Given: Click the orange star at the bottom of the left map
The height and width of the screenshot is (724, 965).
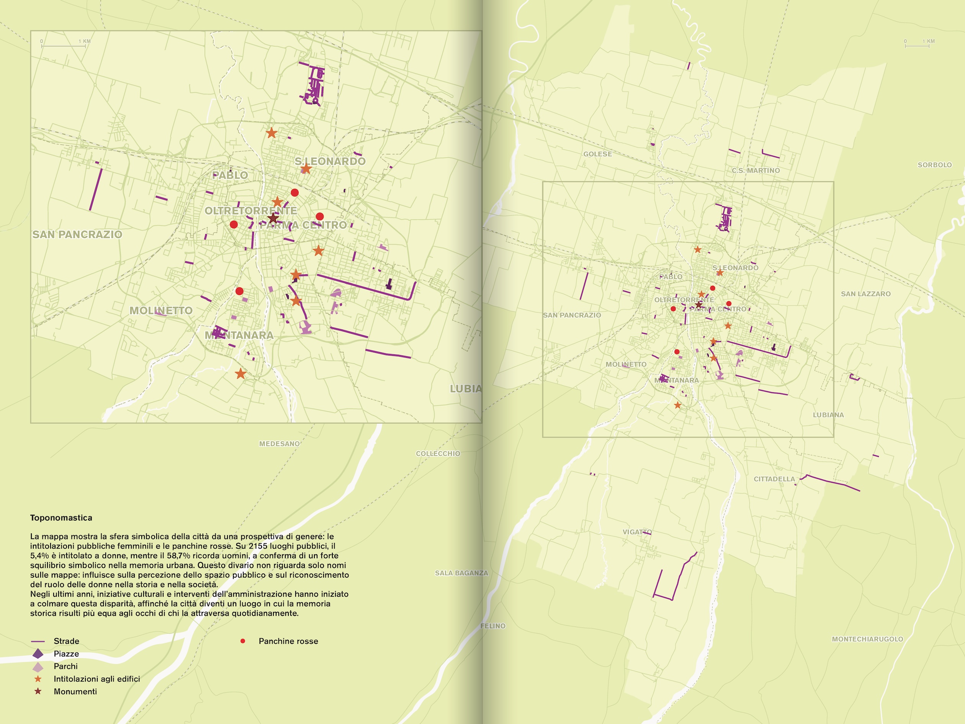Looking at the screenshot, I should 240,373.
